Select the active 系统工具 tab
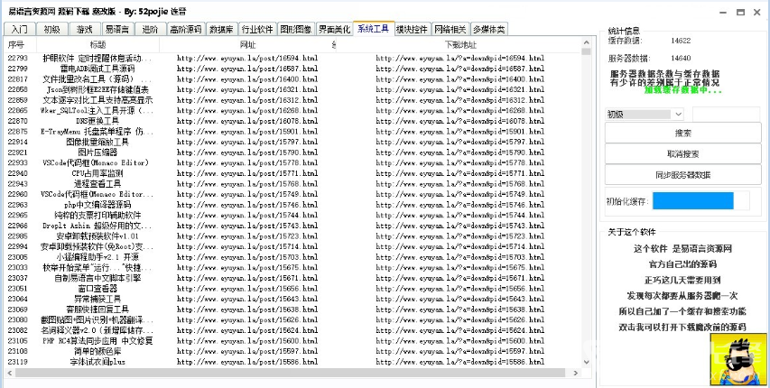This screenshot has width=770, height=388. tap(373, 29)
